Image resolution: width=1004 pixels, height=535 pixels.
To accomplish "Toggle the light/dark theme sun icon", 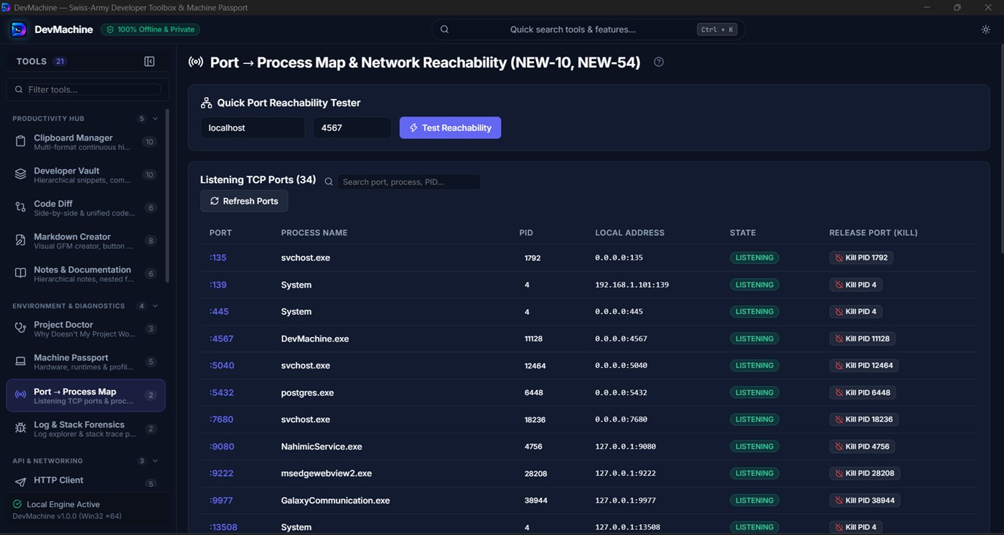I will 986,29.
